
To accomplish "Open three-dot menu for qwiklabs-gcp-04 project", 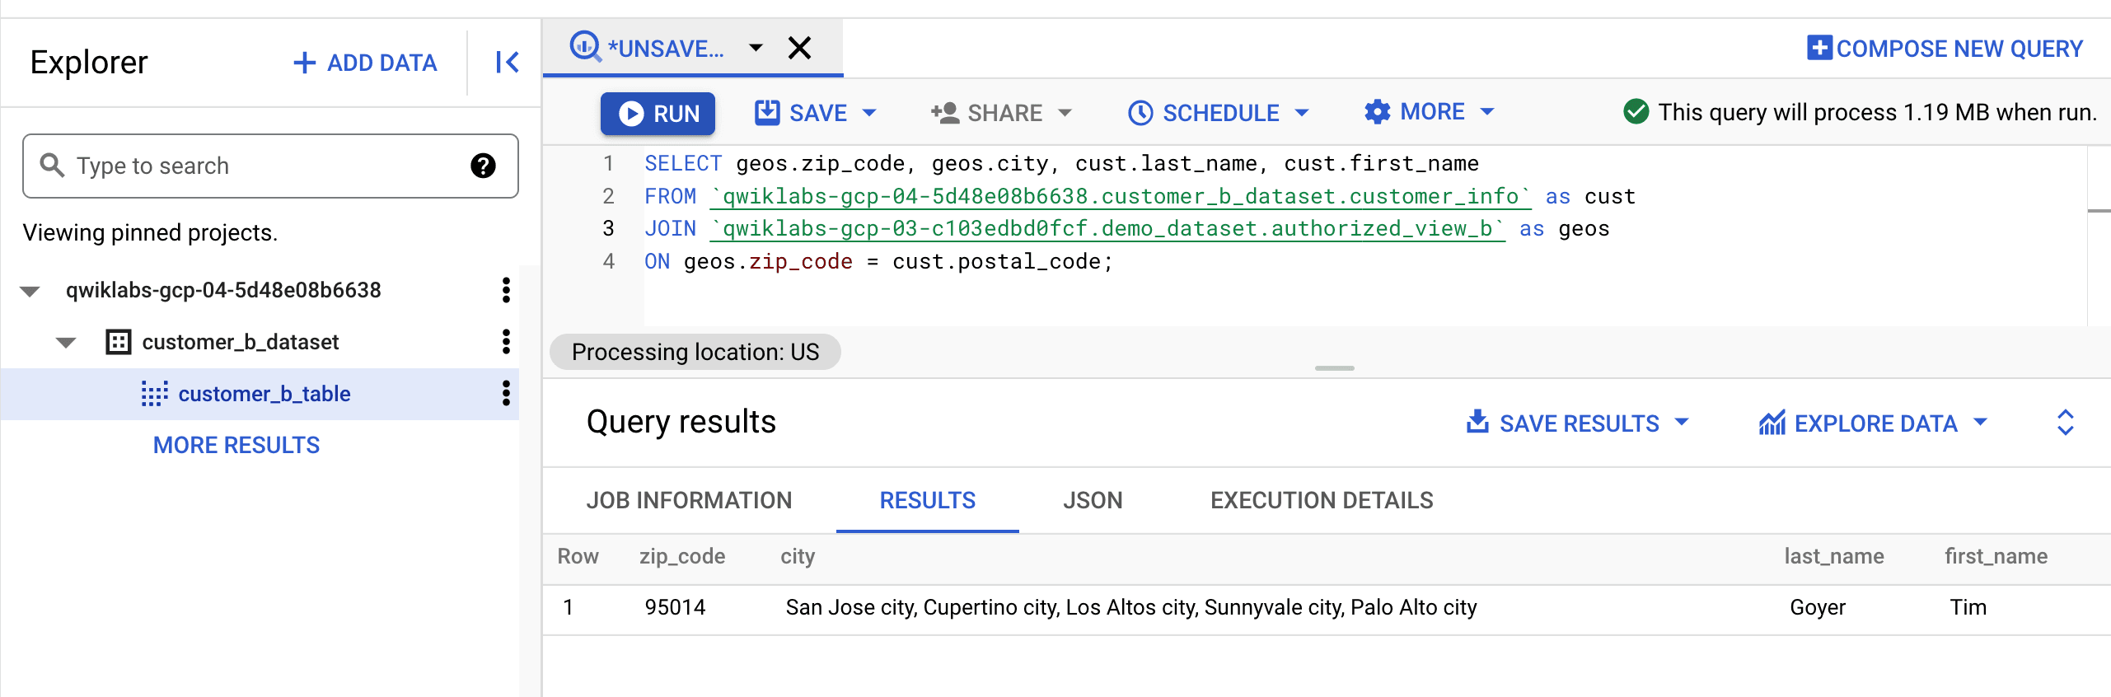I will 506,290.
